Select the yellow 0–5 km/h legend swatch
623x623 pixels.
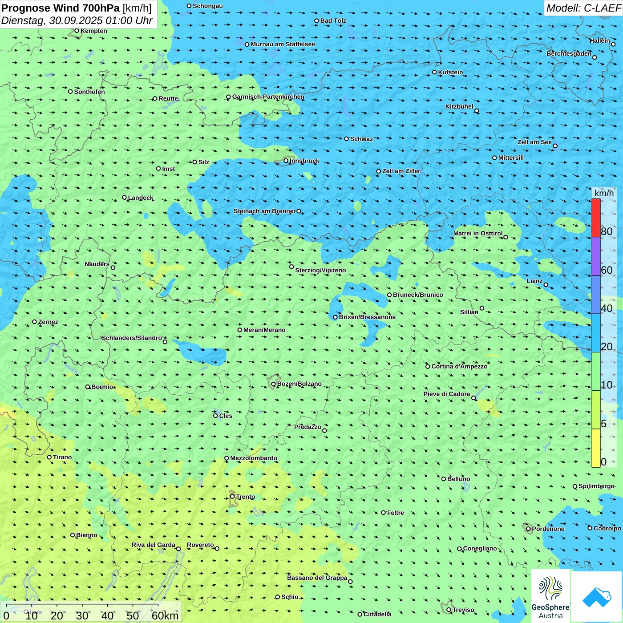[596, 448]
